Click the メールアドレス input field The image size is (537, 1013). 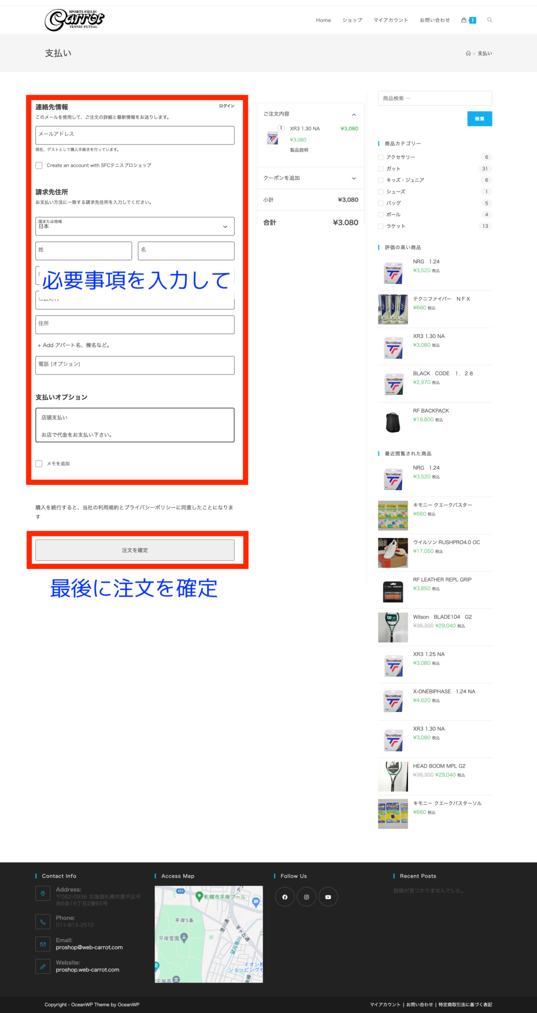[x=135, y=135]
